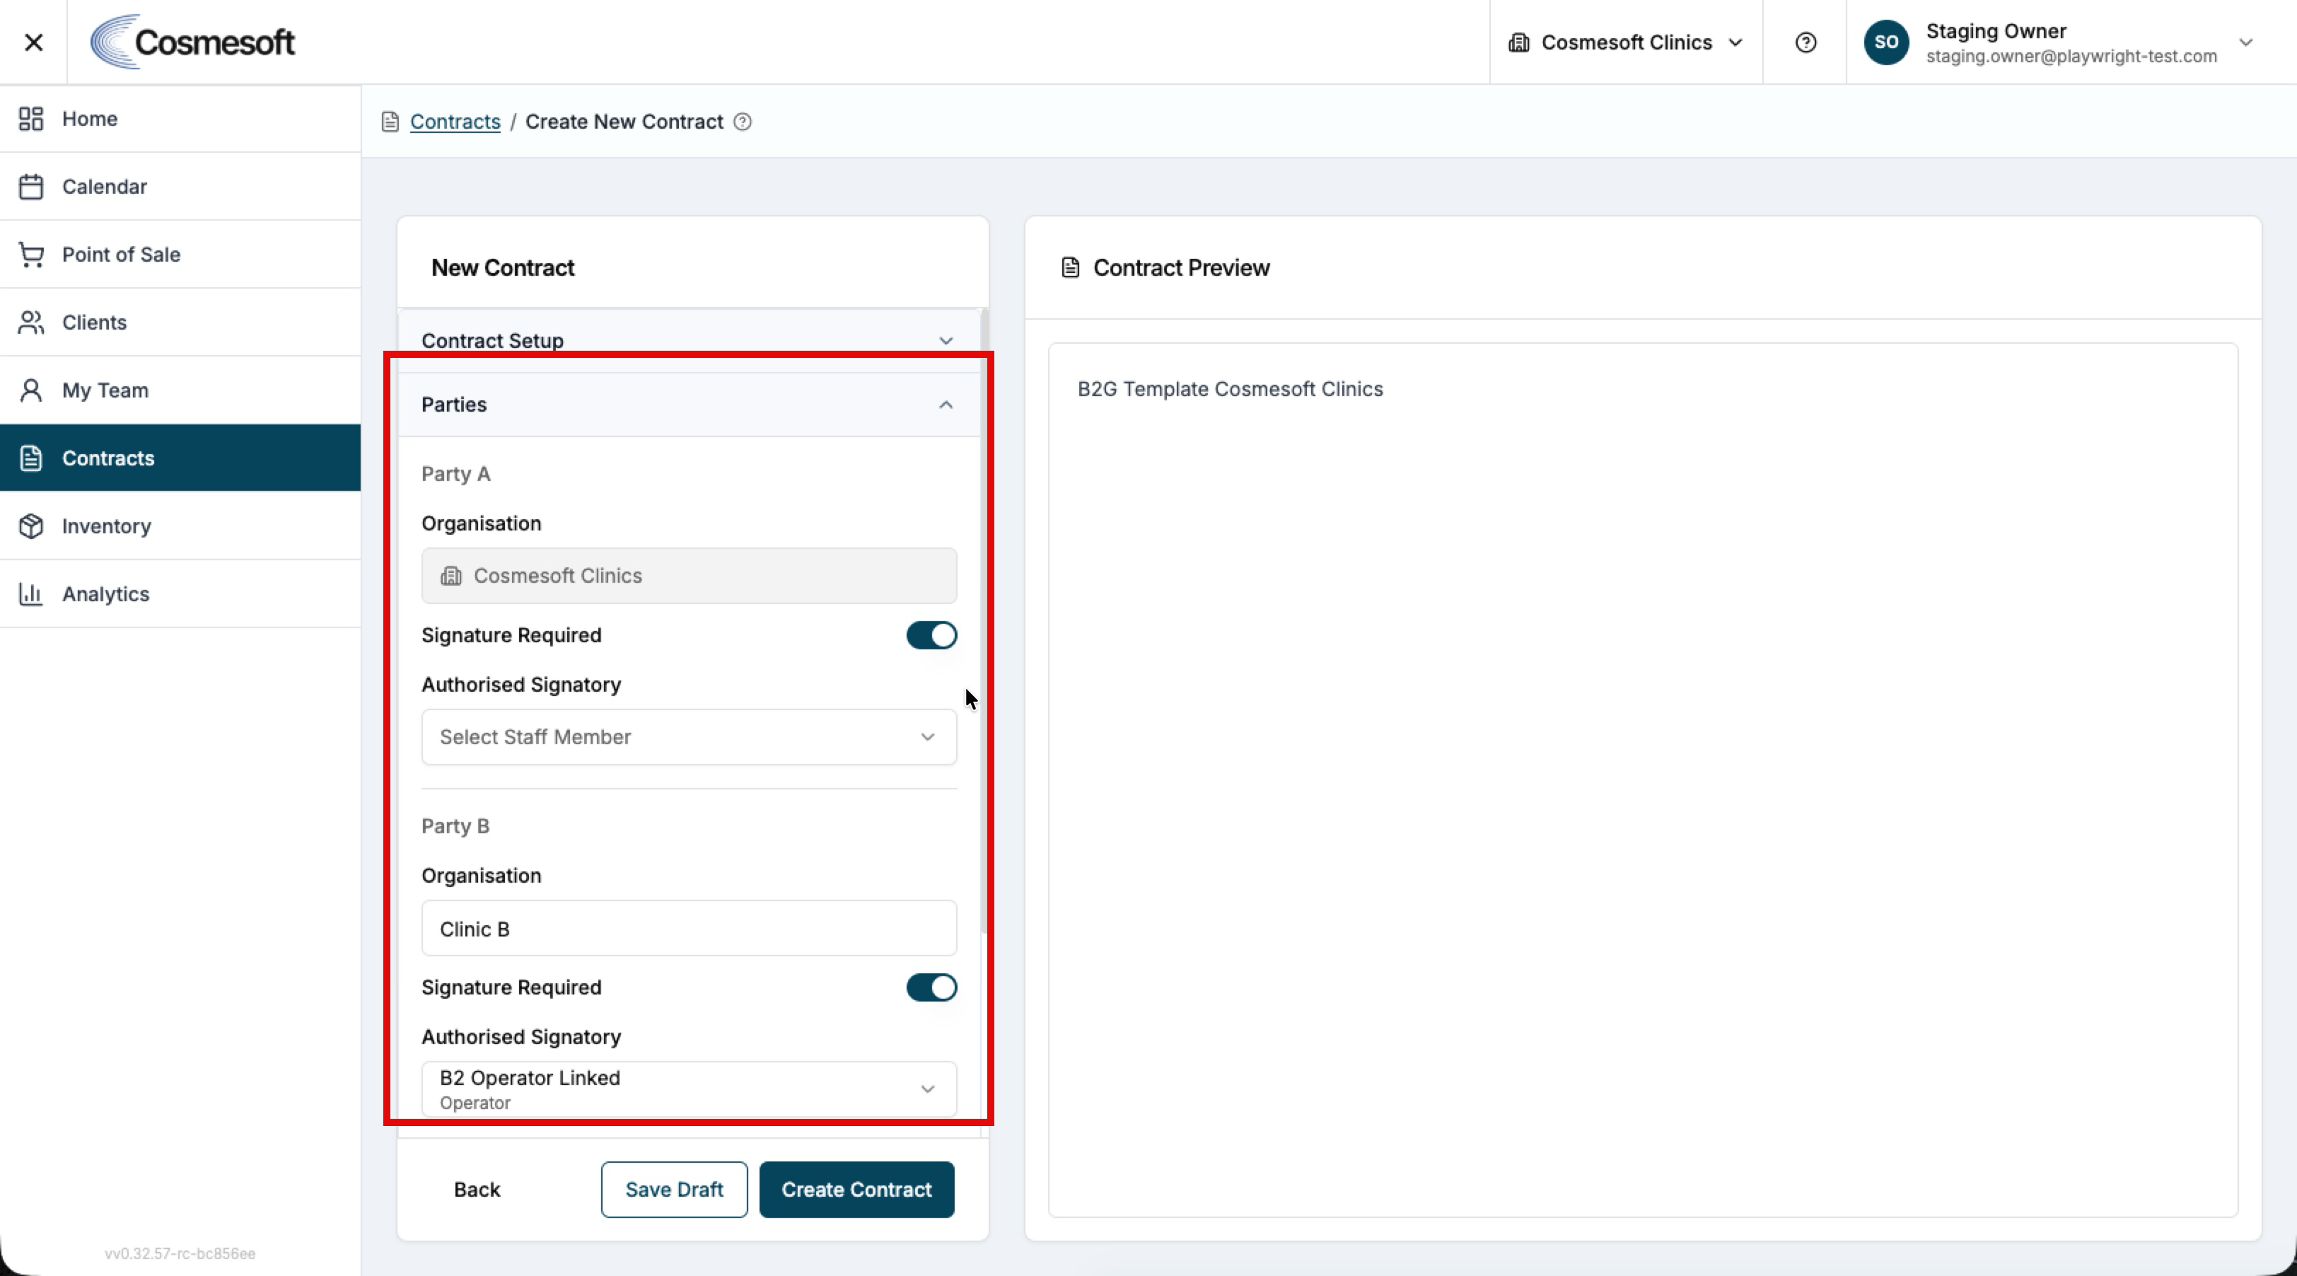Close the sidebar with the X icon
The width and height of the screenshot is (2297, 1276).
(34, 42)
